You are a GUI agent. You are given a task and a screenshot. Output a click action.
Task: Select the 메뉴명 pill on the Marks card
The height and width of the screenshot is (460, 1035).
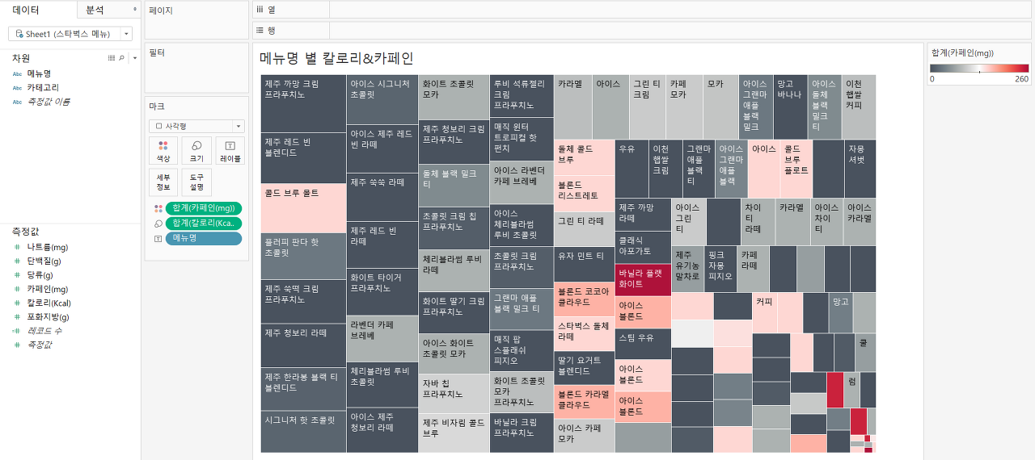[203, 238]
